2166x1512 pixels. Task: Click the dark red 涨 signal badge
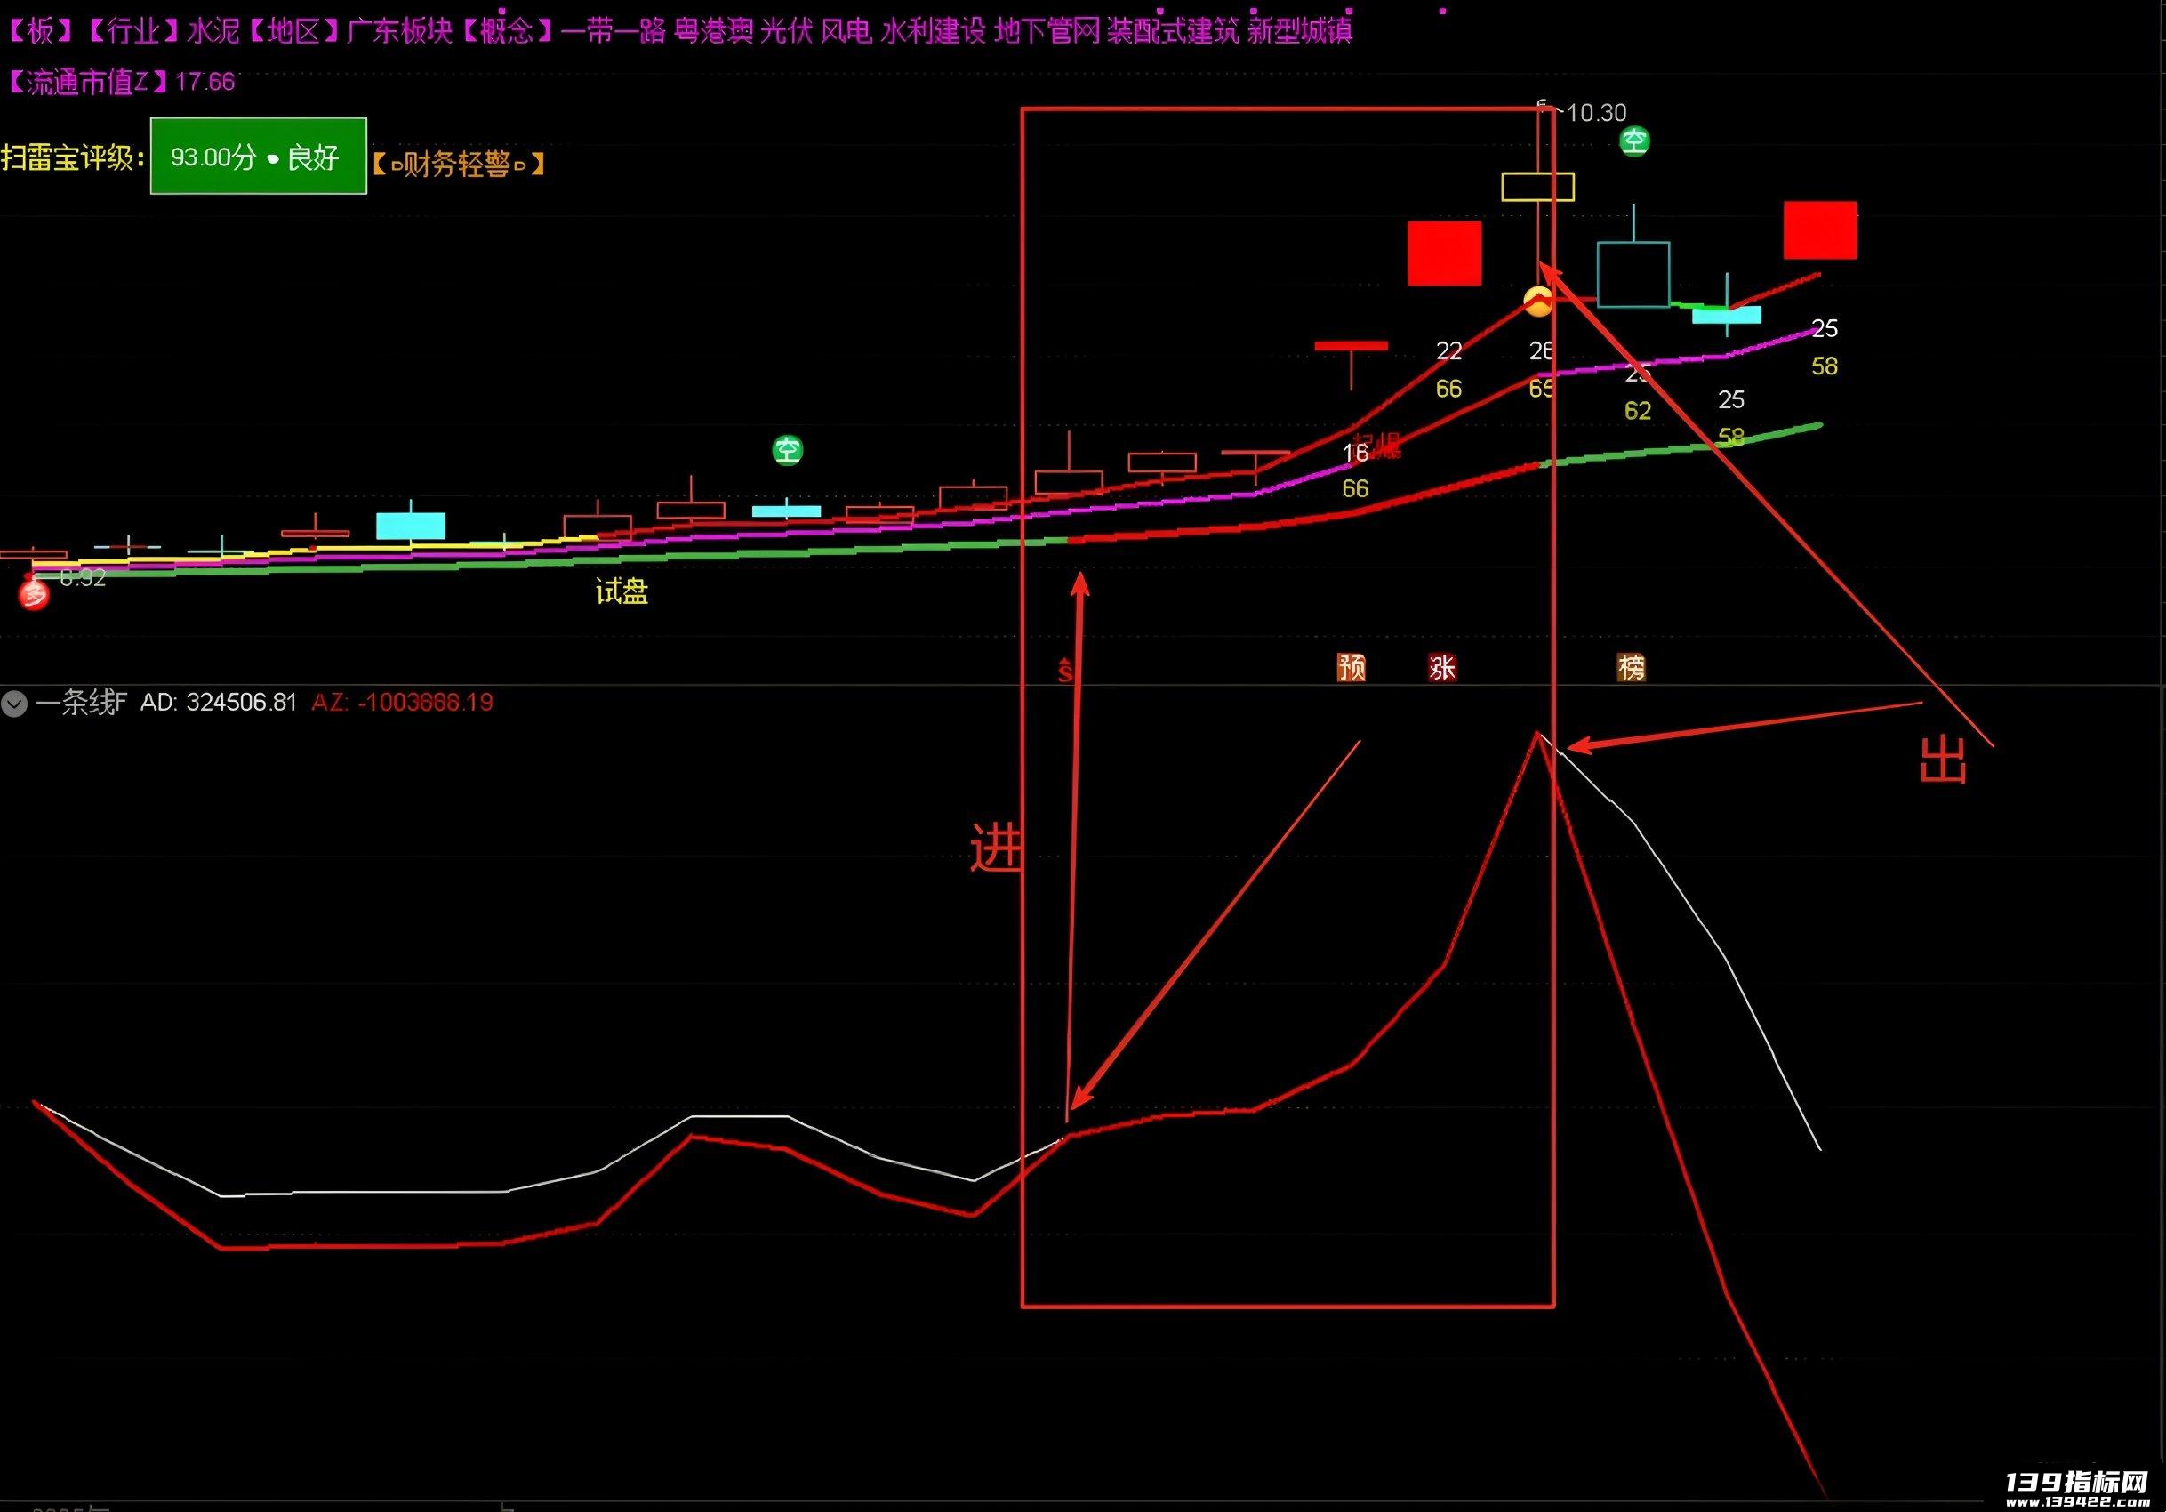pos(1441,667)
